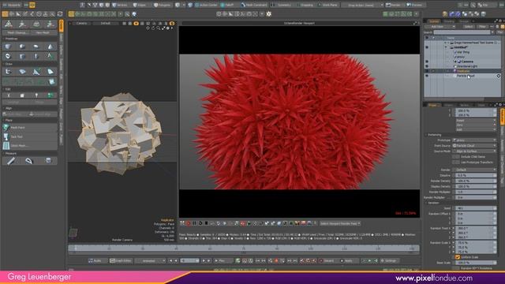Image resolution: width=505 pixels, height=284 pixels.
Task: Activate the Tack Tool
Action: point(30,136)
